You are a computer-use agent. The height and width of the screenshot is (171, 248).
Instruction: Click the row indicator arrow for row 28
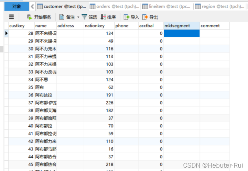click(x=6, y=33)
